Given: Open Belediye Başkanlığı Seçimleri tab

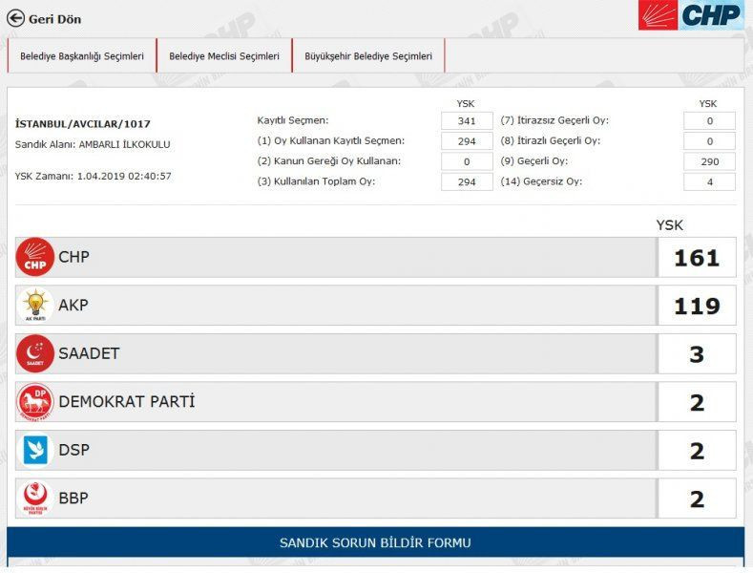Looking at the screenshot, I should pos(82,56).
